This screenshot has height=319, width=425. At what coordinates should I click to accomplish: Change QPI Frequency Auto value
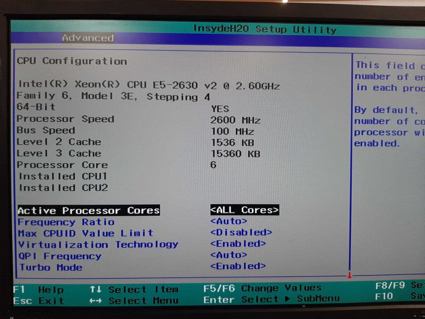pos(229,255)
